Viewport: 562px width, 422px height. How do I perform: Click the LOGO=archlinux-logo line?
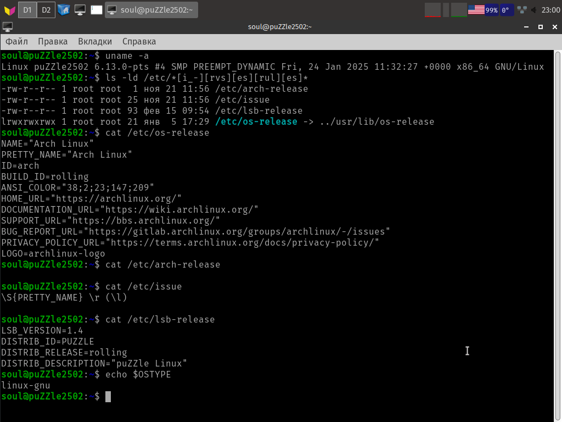point(53,254)
